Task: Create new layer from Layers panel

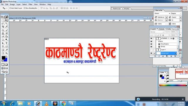Action: click(171, 56)
